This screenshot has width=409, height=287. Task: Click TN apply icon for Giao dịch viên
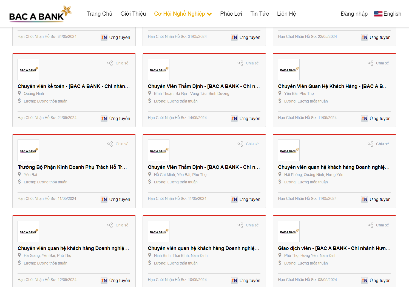click(x=364, y=280)
